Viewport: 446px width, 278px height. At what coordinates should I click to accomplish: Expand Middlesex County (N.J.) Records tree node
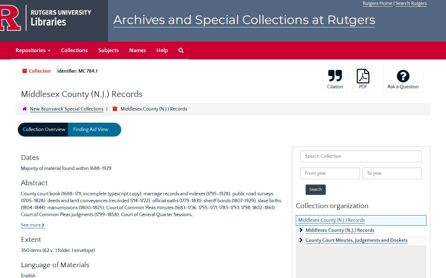(301, 230)
